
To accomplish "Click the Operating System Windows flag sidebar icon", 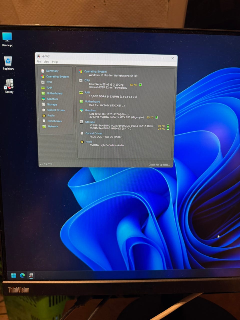I will tap(42, 76).
